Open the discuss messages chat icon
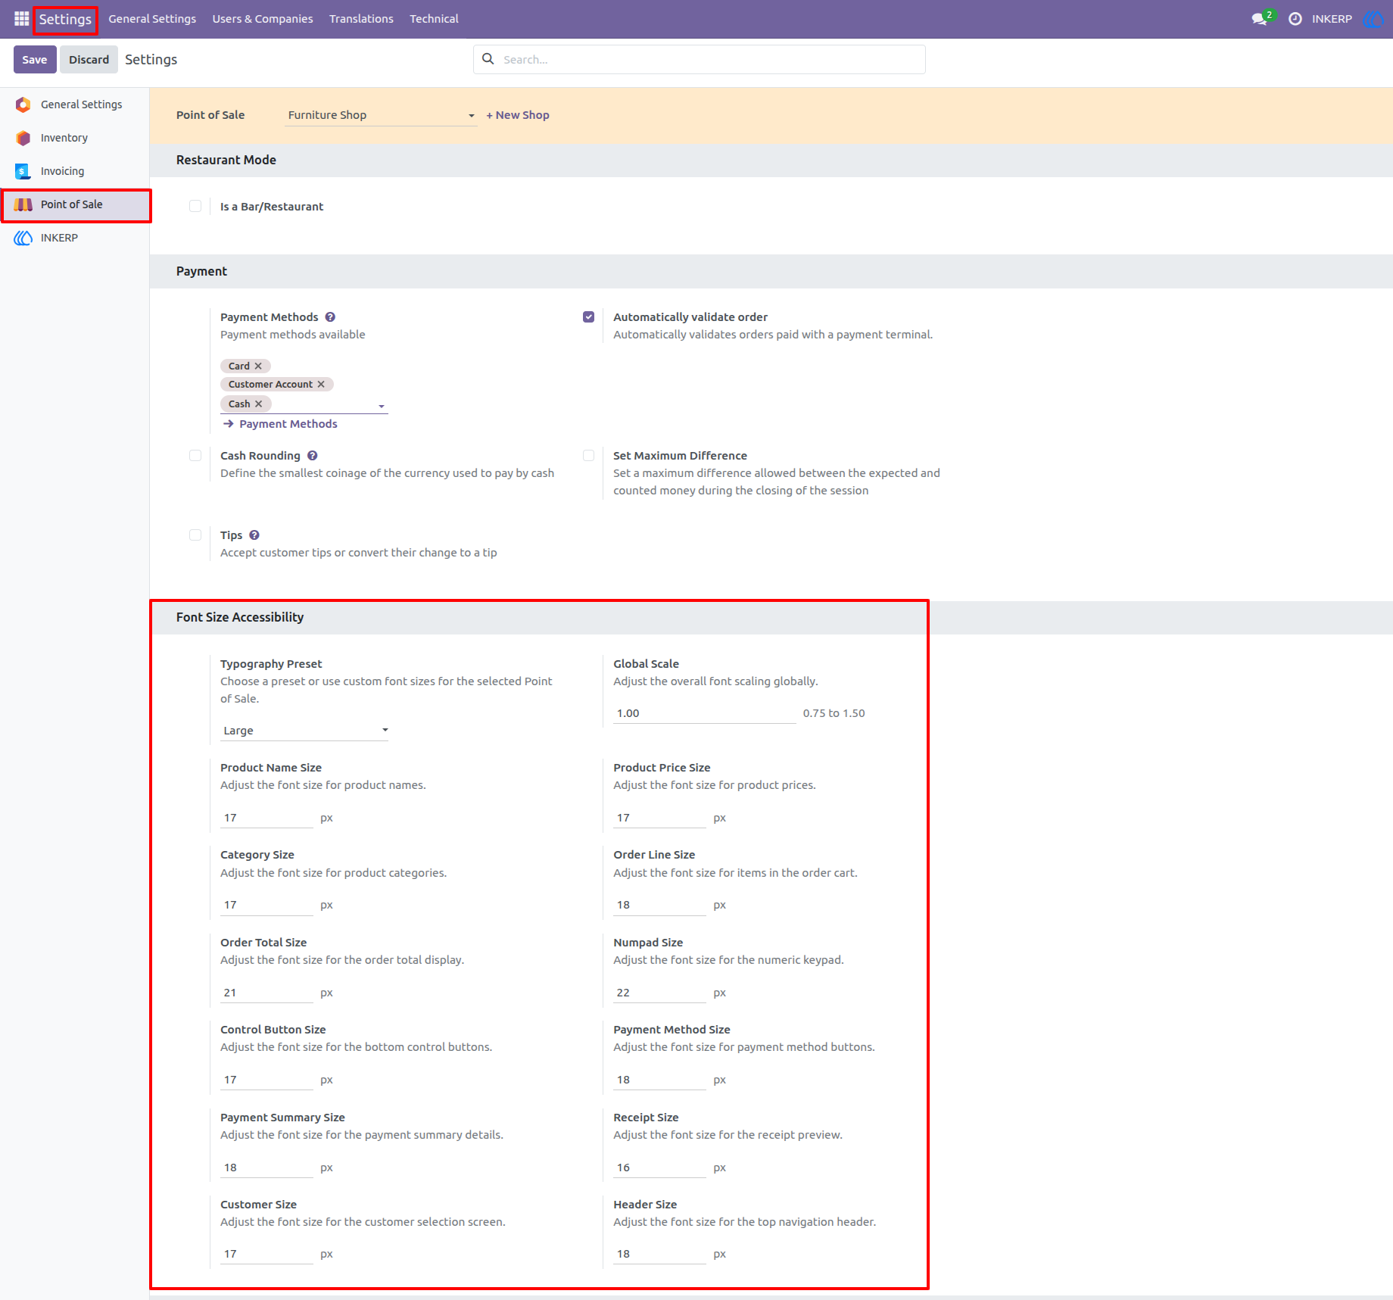 point(1260,18)
